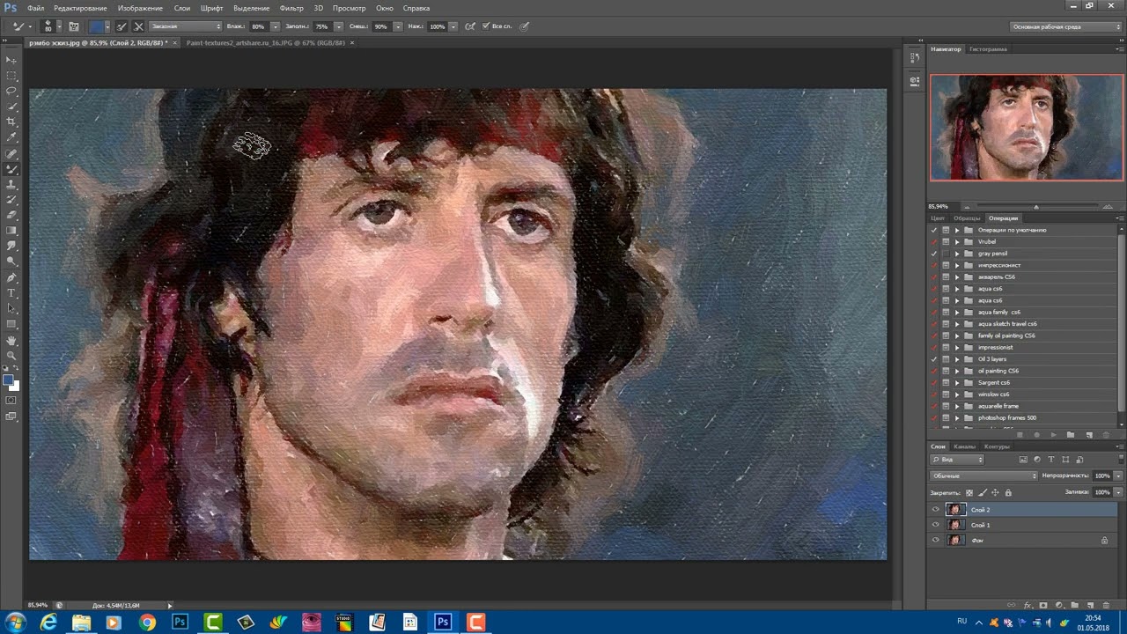Hide layer 'Слой 1' with eye icon
Viewport: 1127px width, 634px height.
pos(935,525)
